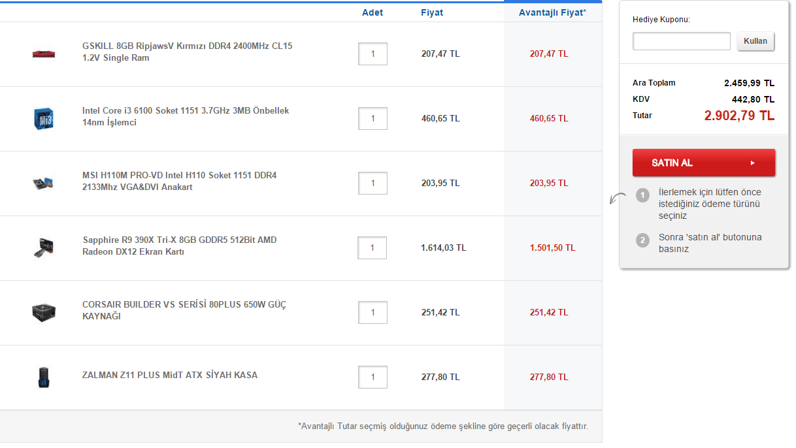This screenshot has height=448, width=796.
Task: Select the Corsair power supply thumbnail
Action: 43,312
